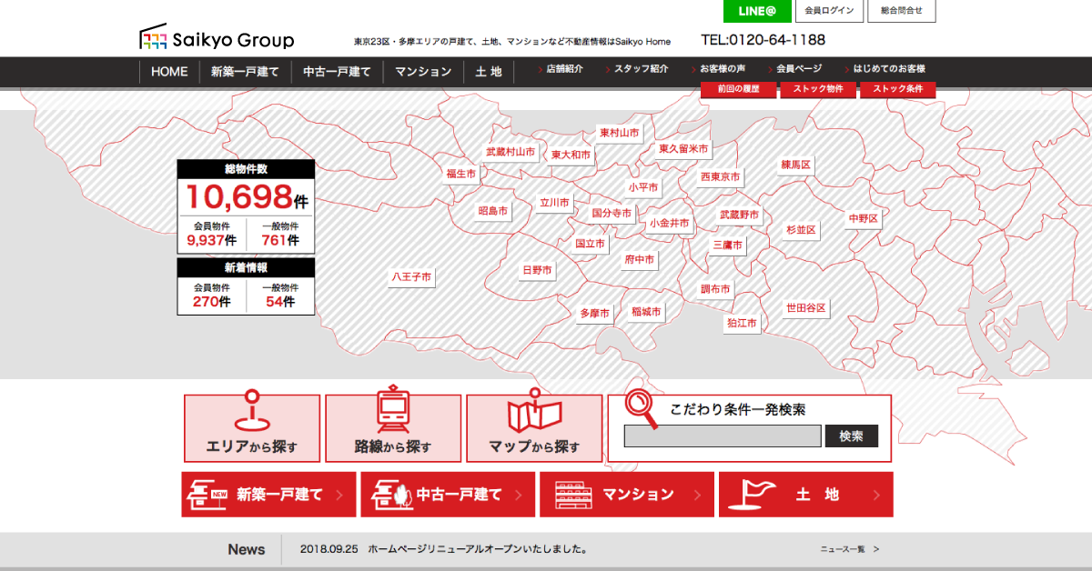The width and height of the screenshot is (1092, 571).
Task: Click the Saikyo Group logo
Action: coord(217,38)
